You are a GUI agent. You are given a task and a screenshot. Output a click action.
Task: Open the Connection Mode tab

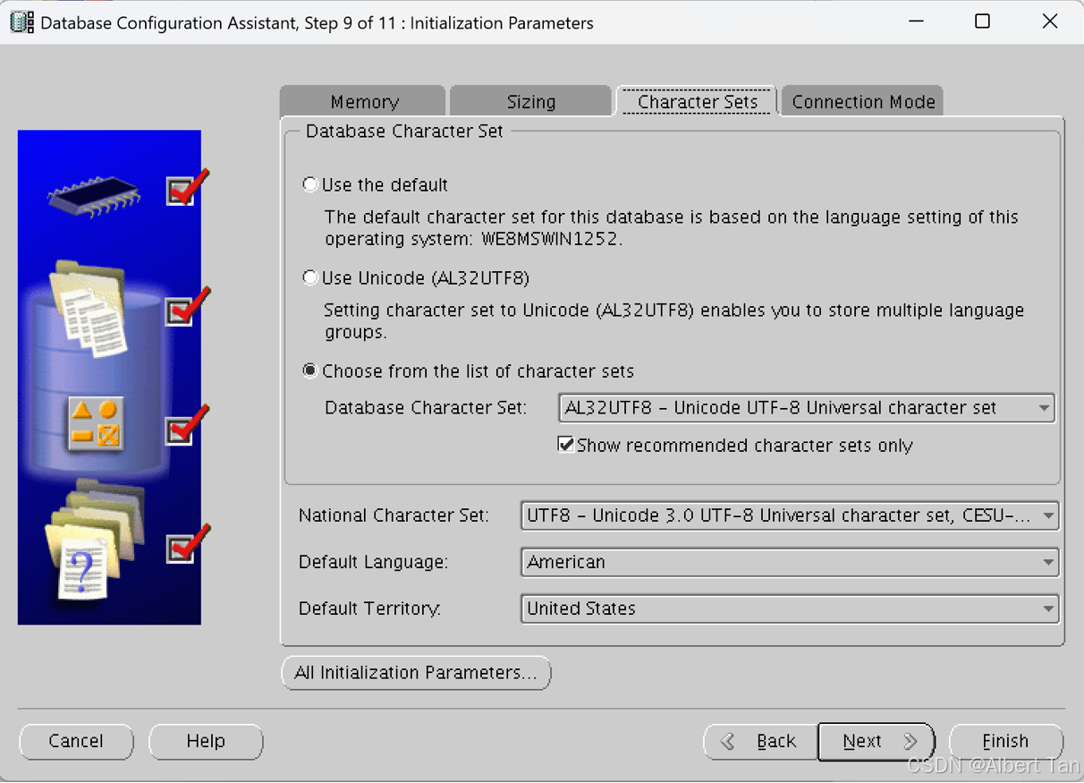(863, 102)
